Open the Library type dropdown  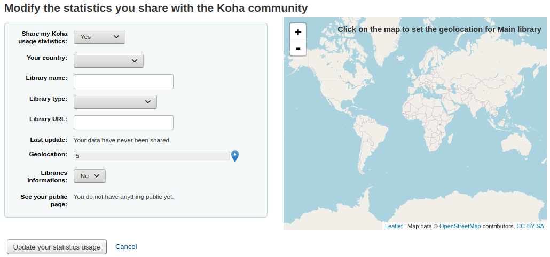115,102
